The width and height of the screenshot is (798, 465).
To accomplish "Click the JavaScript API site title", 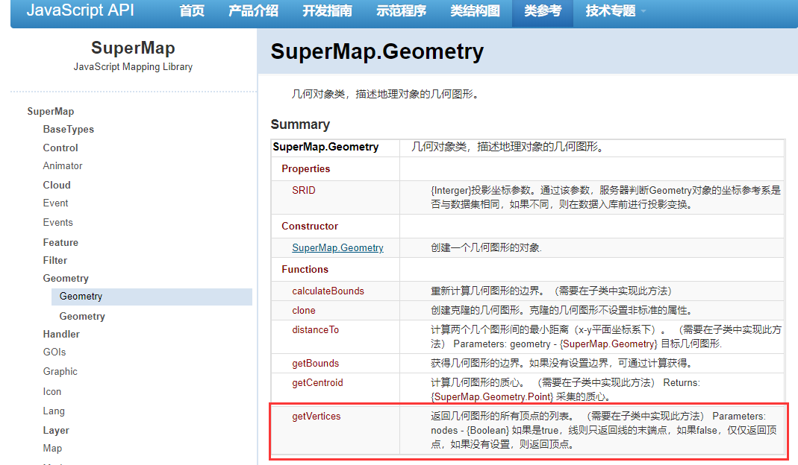I will tap(81, 10).
